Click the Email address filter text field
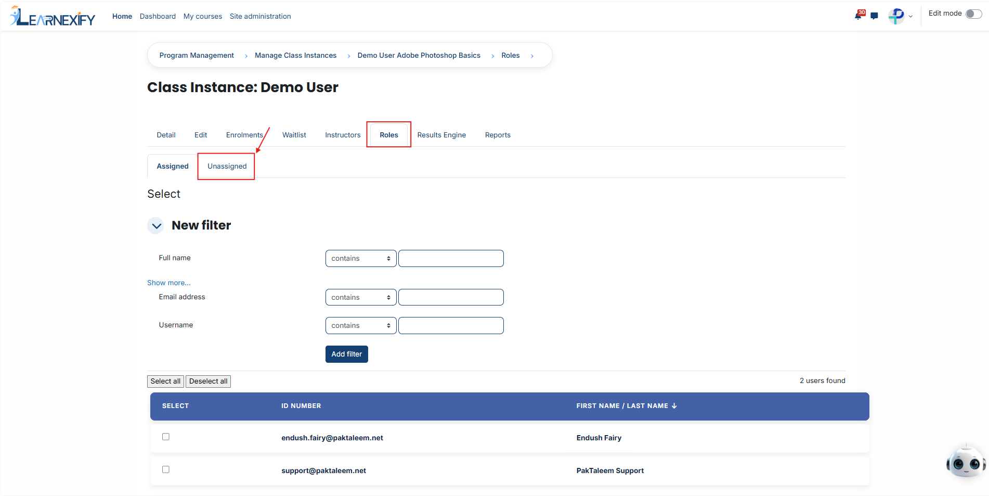Screen dimensions: 989x496 click(451, 298)
